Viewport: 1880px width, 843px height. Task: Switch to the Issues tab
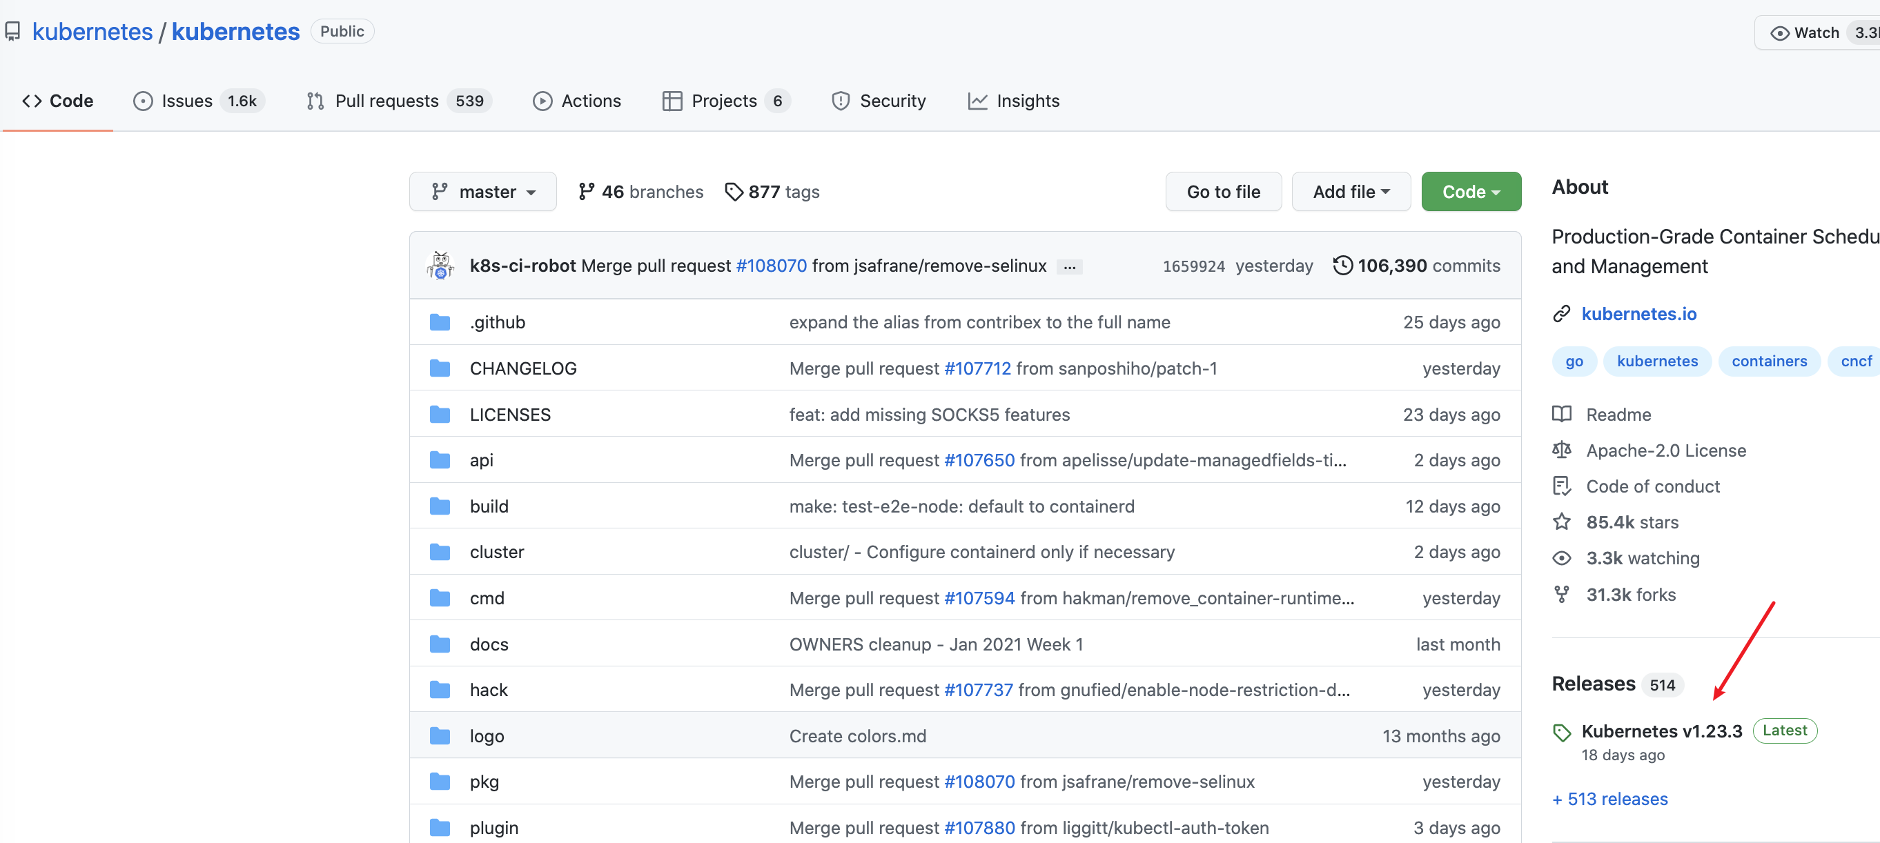(186, 101)
